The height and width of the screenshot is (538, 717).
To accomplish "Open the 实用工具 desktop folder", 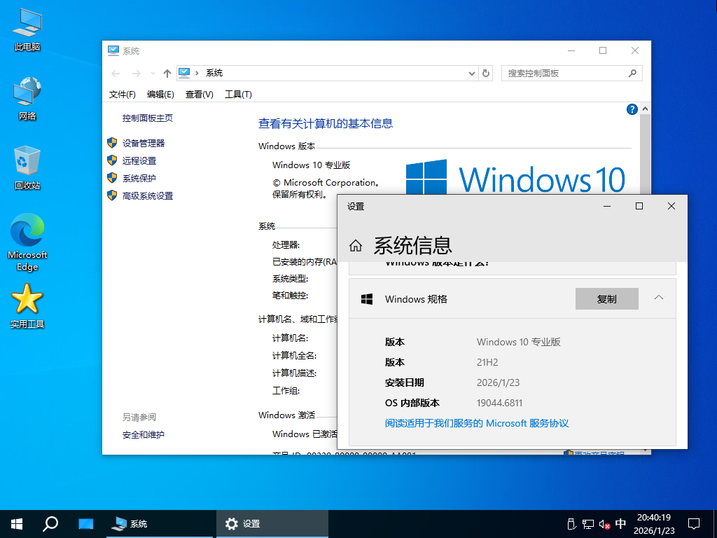I will click(27, 298).
